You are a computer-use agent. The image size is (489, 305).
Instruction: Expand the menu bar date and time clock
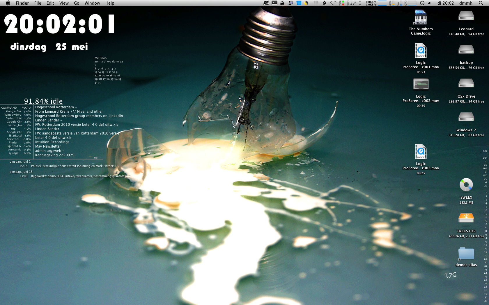445,3
